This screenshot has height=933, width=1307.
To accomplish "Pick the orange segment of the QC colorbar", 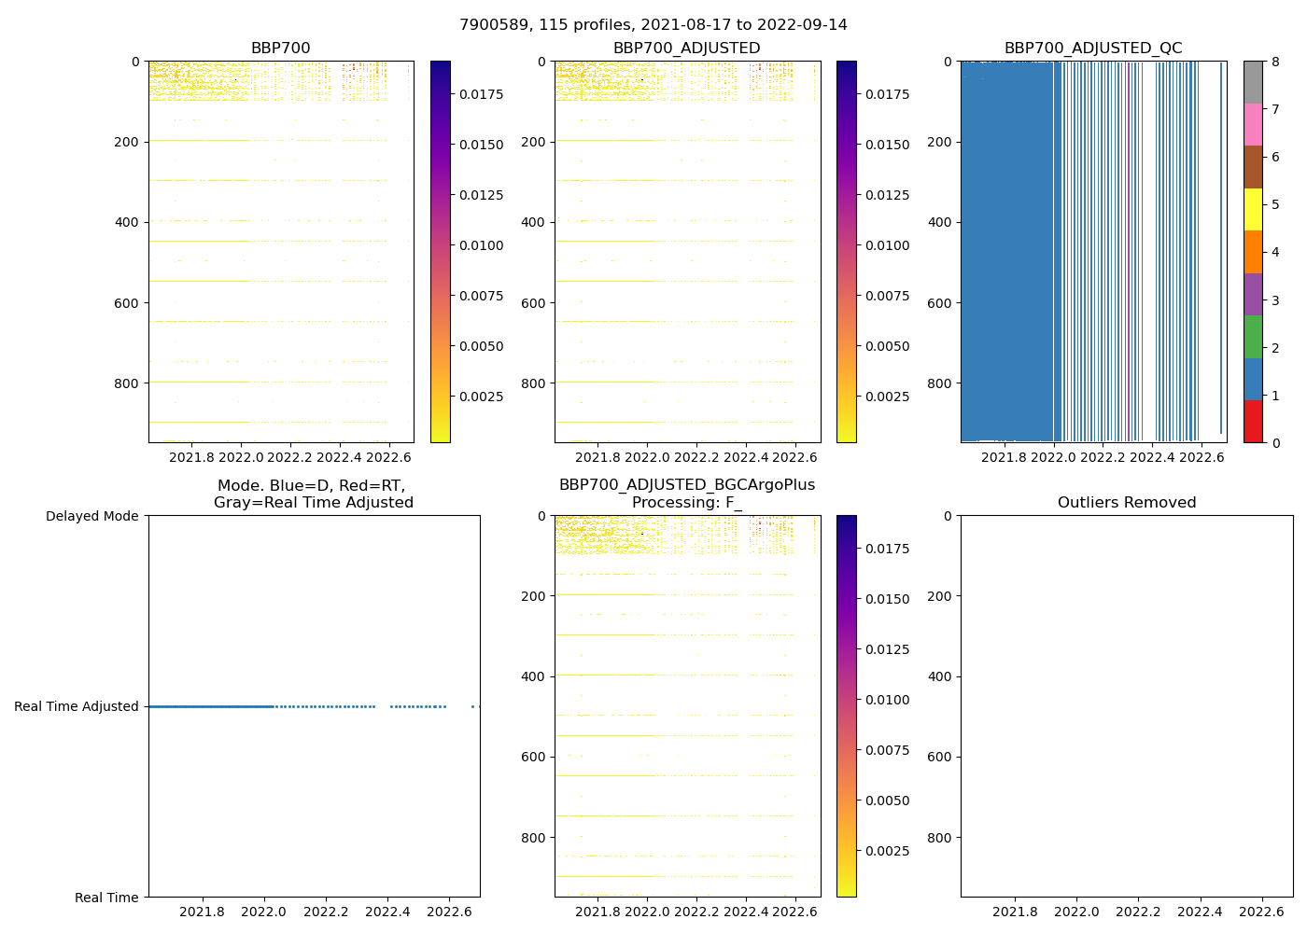I will tap(1253, 252).
